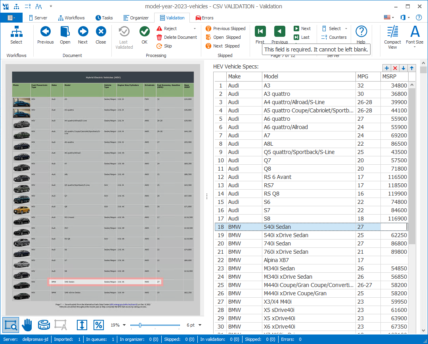The height and width of the screenshot is (344, 428).
Task: Switch to the Organizer tab
Action: coord(136,18)
